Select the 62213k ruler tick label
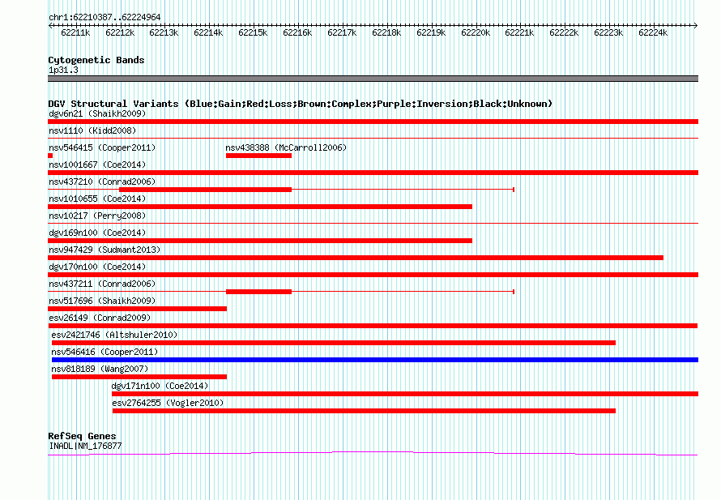This screenshot has width=721, height=500. pyautogui.click(x=164, y=32)
